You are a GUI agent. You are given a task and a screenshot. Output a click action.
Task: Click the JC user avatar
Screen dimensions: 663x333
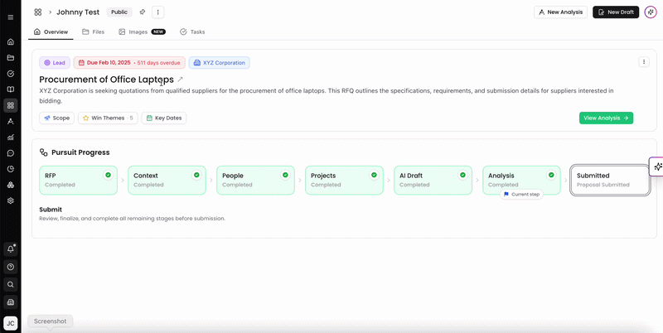tap(11, 323)
